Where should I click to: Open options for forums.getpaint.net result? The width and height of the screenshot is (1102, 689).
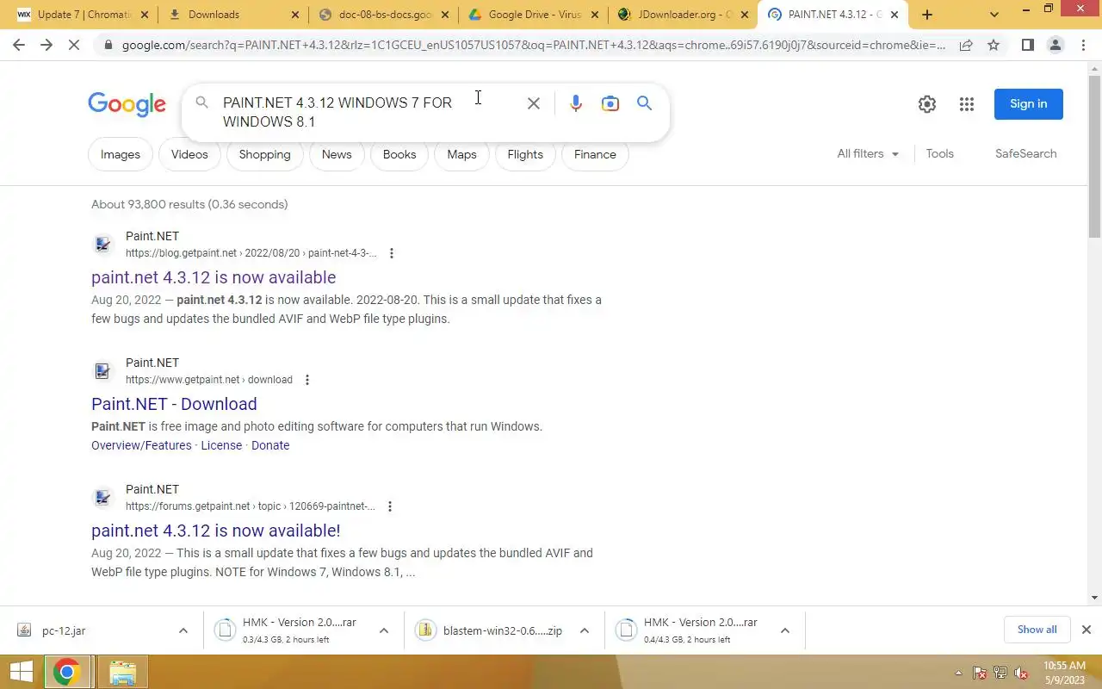click(x=390, y=506)
